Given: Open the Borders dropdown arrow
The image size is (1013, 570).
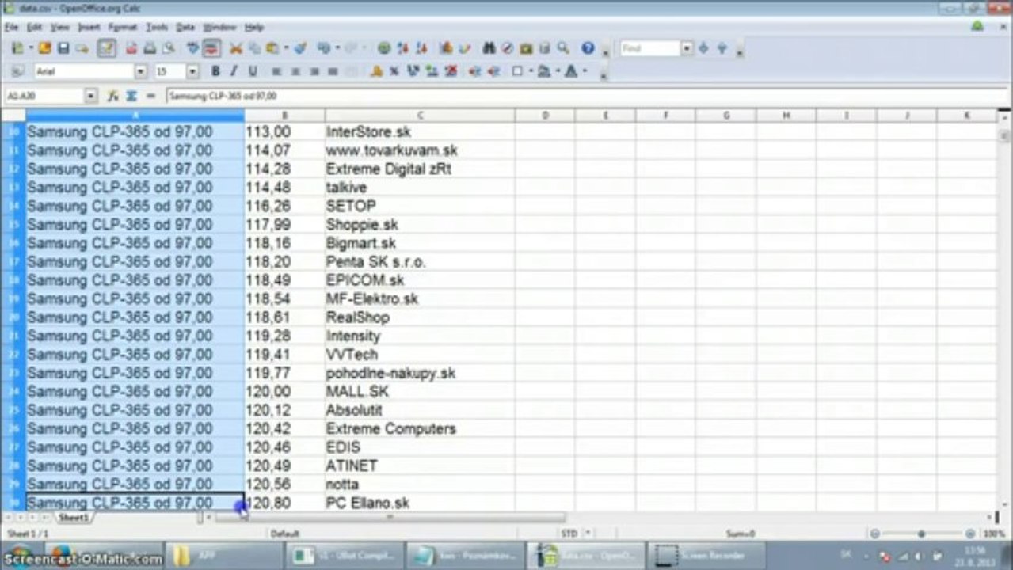Looking at the screenshot, I should coord(530,71).
